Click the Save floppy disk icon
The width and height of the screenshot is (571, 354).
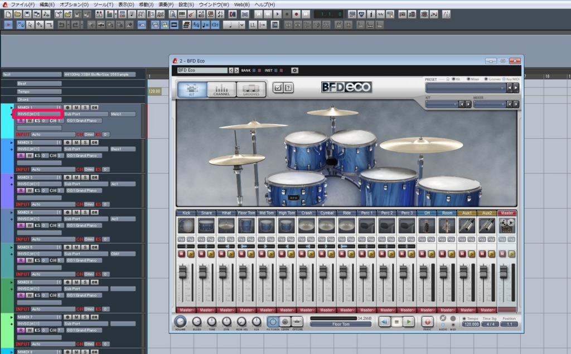27,14
